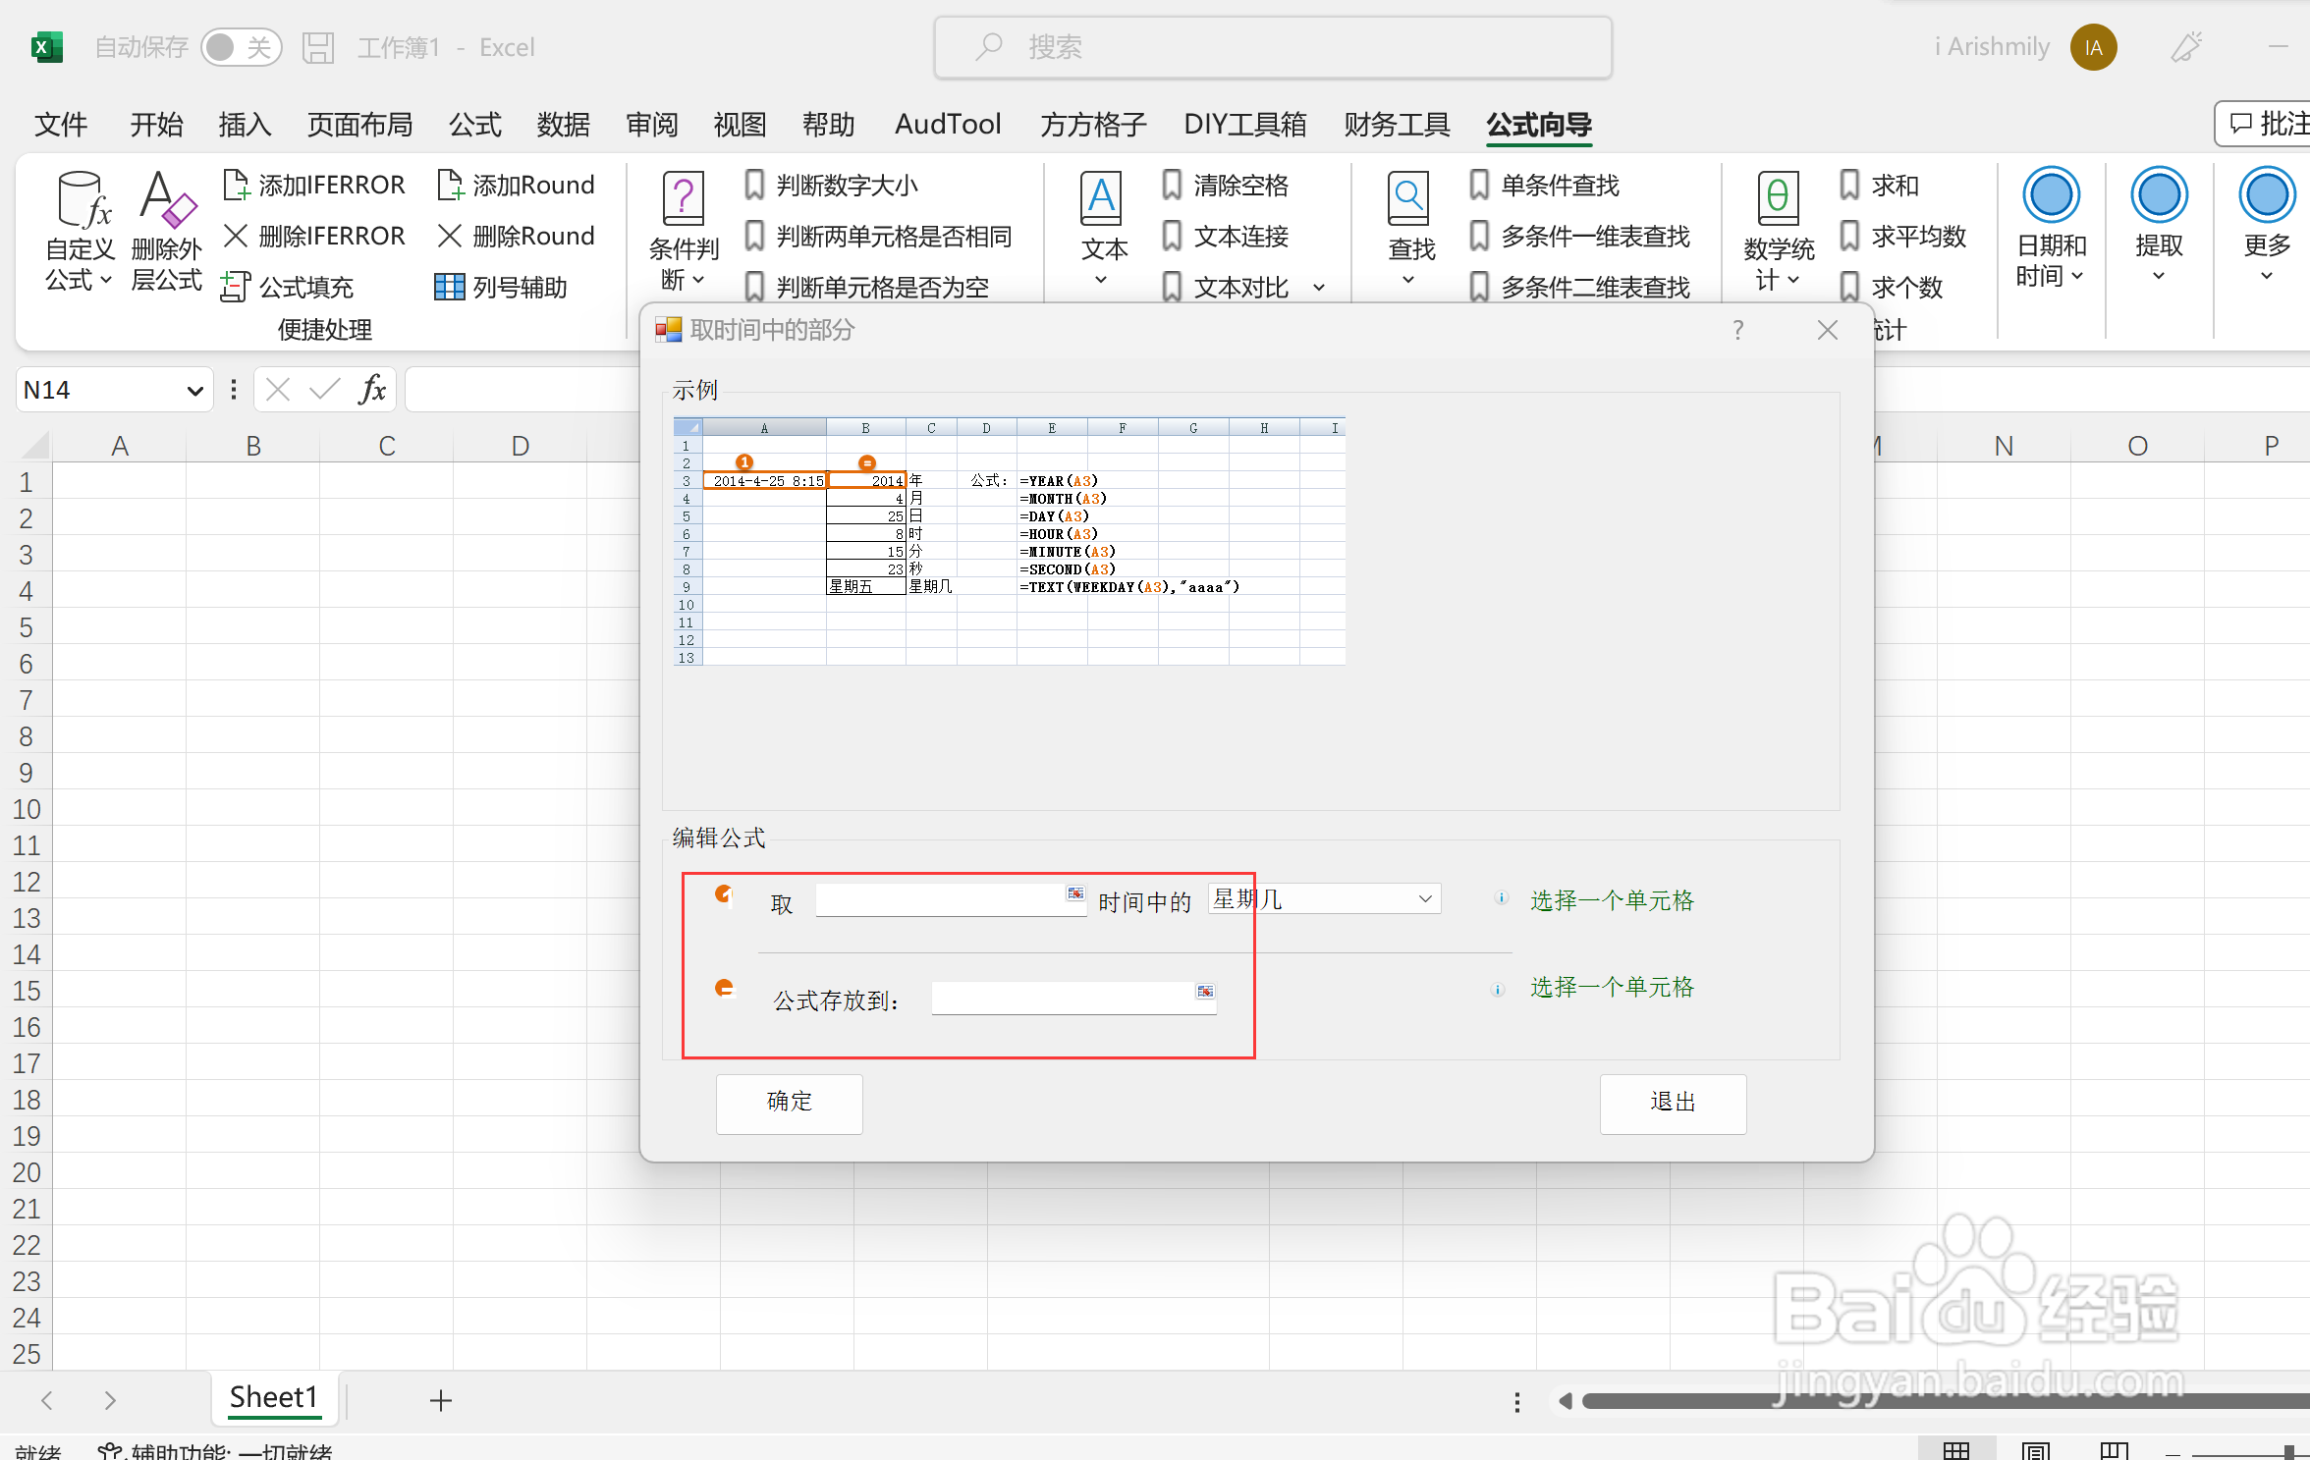The height and width of the screenshot is (1460, 2310).
Task: Add a new sheet with plus button
Action: point(441,1401)
